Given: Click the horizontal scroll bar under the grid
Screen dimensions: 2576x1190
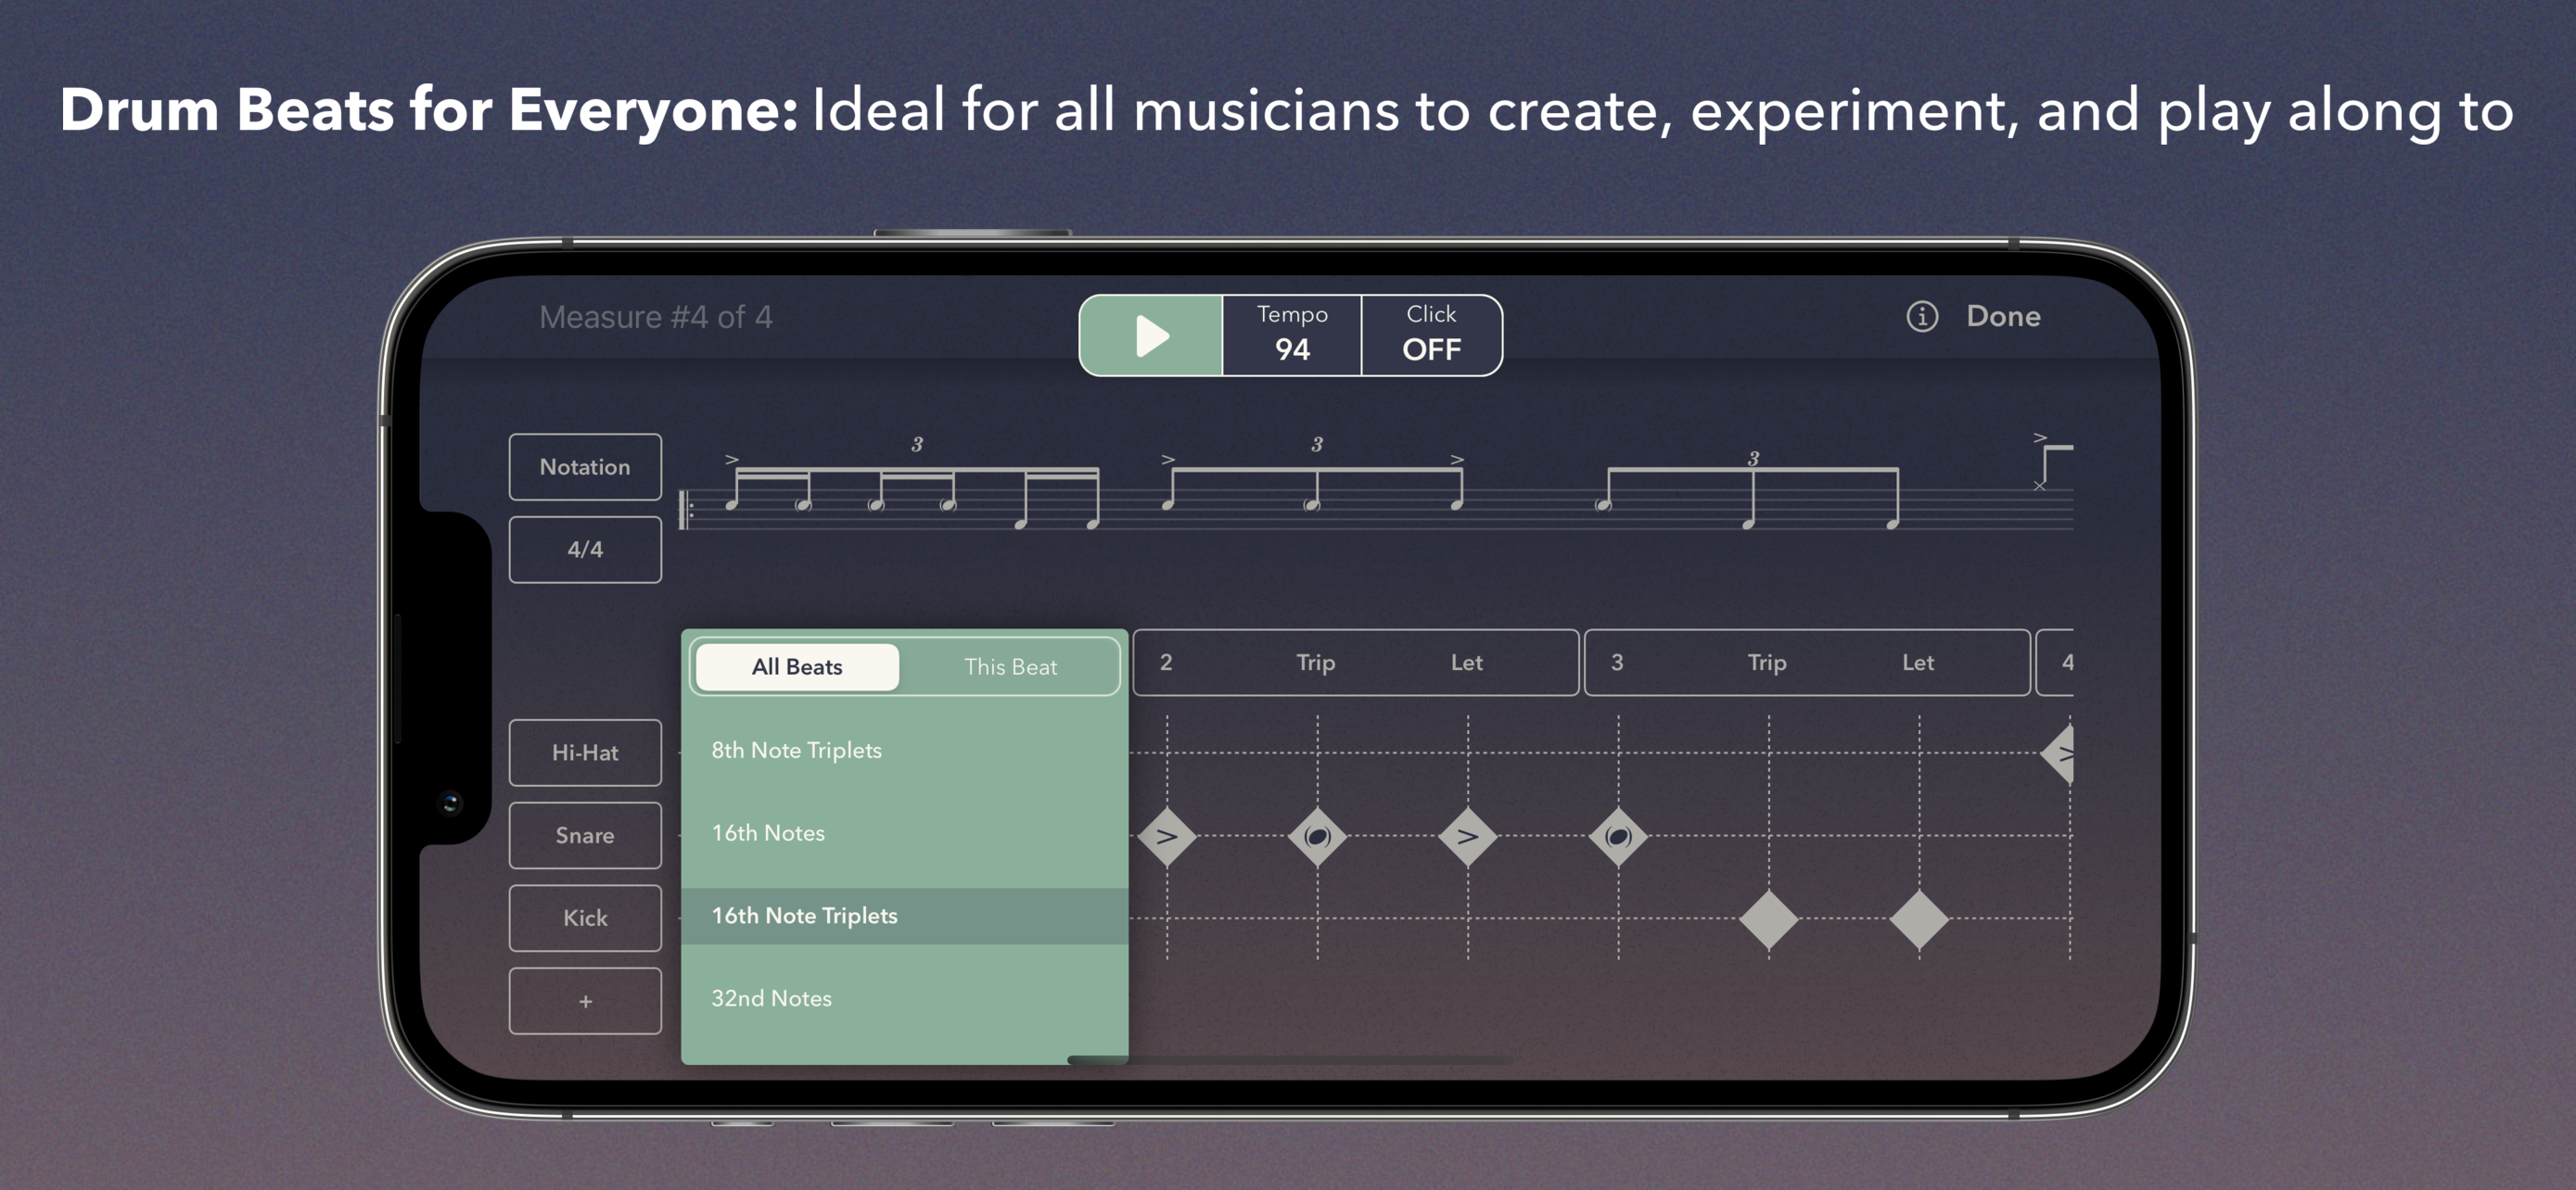Looking at the screenshot, I should pos(1290,1059).
